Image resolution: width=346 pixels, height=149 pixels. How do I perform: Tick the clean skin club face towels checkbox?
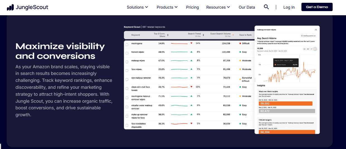(127, 88)
